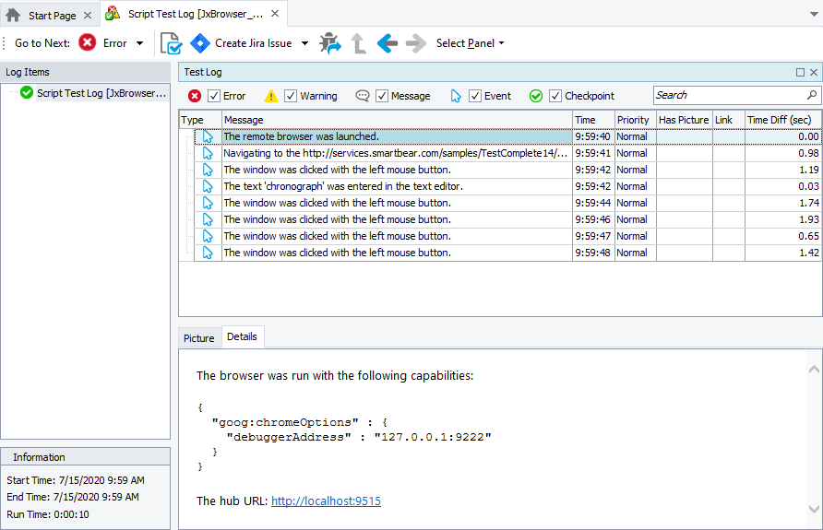Image resolution: width=823 pixels, height=530 pixels.
Task: Click the gray forward arrow icon
Action: click(x=416, y=43)
